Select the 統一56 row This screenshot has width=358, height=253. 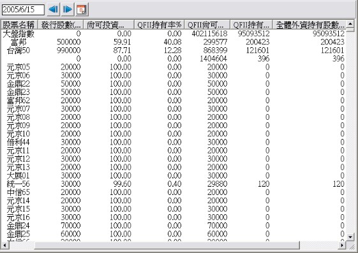tap(174, 184)
